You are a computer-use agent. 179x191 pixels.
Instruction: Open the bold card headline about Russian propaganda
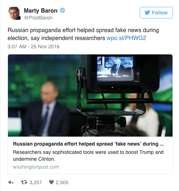tap(88, 144)
